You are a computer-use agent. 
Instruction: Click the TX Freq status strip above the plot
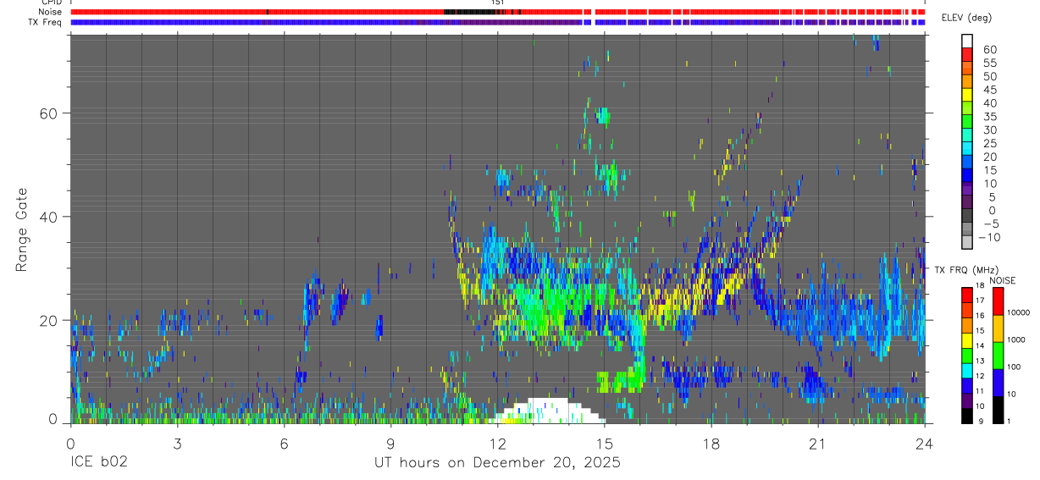(498, 22)
